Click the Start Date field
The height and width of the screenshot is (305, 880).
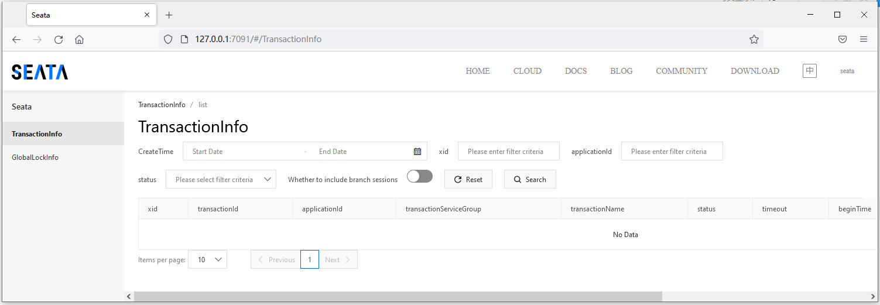tap(244, 151)
